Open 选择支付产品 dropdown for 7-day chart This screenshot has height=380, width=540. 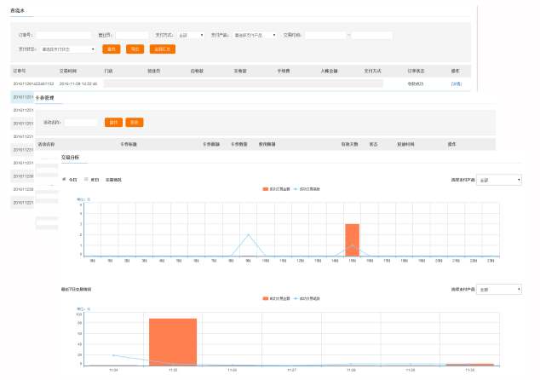pos(499,290)
